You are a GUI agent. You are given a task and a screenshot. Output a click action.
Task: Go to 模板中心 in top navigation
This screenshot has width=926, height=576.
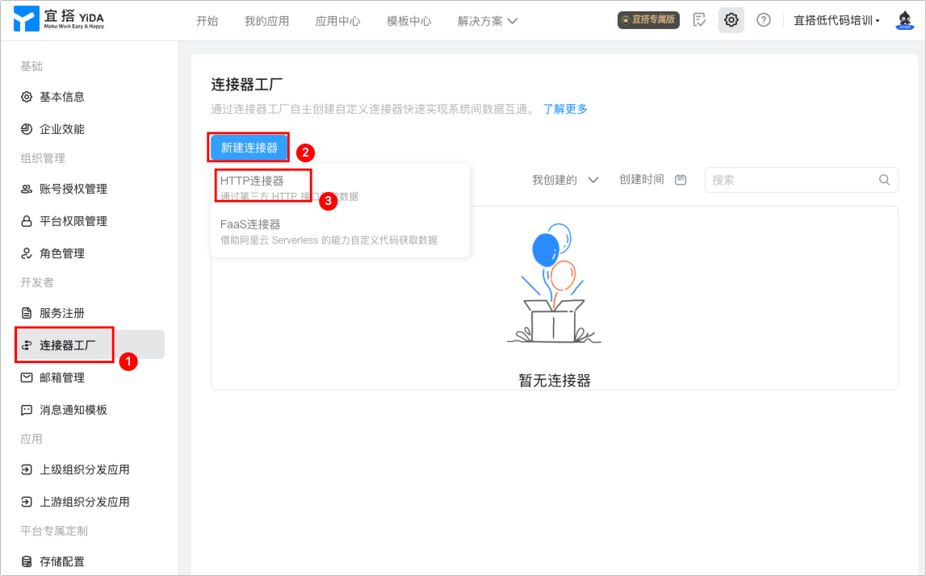coord(409,21)
